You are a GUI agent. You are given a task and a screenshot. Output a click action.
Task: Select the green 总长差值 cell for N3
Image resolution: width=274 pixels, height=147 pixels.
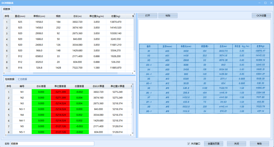[41, 104]
